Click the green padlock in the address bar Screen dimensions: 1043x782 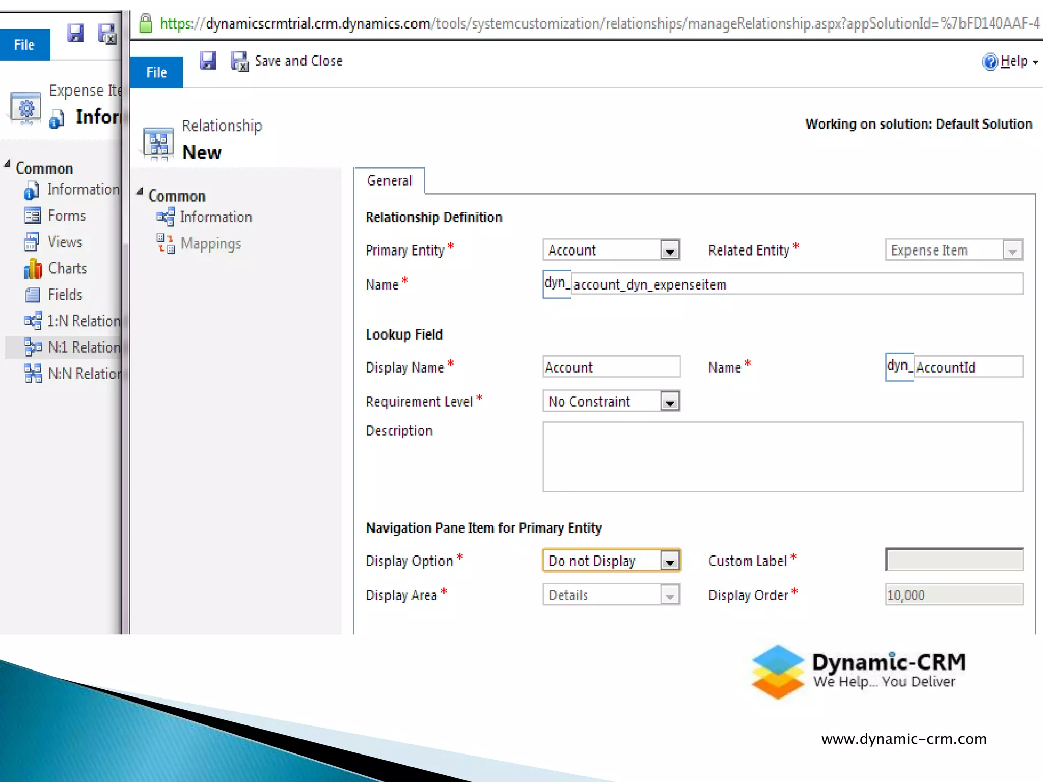tap(146, 23)
